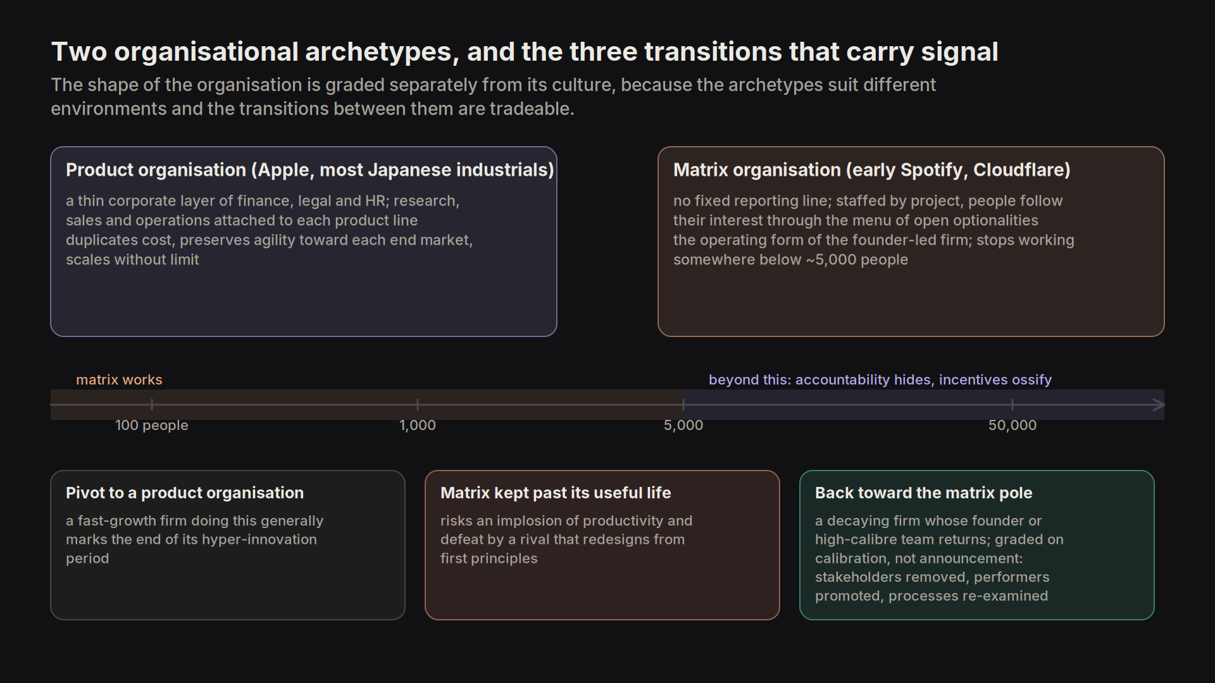Click 'the operating form of the founder-led firm; stops working'

[x=874, y=240]
